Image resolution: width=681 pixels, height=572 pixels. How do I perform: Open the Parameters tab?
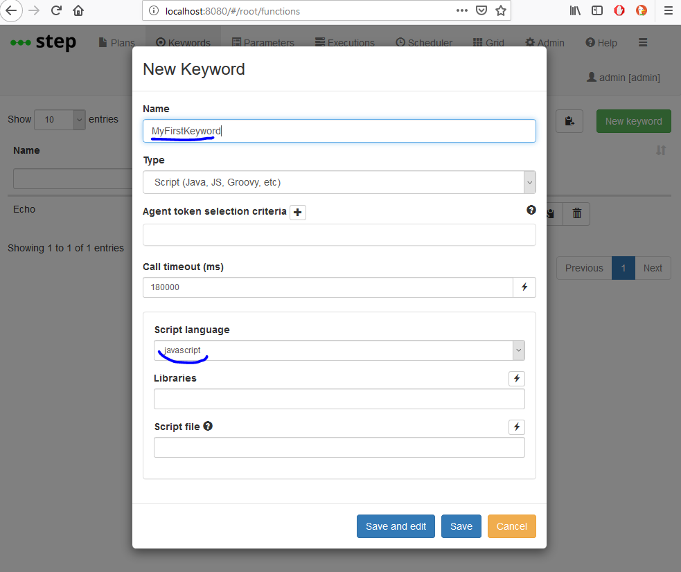click(x=263, y=42)
